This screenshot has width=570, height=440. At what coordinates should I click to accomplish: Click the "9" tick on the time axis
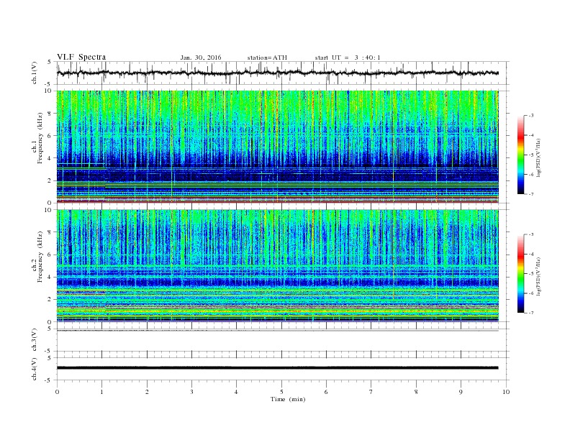(x=461, y=392)
